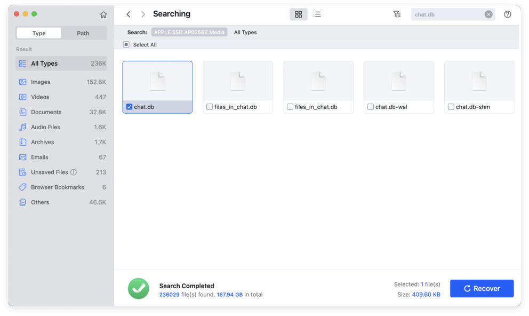
Task: Open the filter options
Action: point(397,14)
